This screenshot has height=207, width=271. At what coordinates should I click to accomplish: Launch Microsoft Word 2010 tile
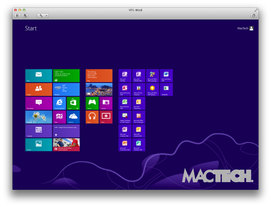(x=166, y=75)
